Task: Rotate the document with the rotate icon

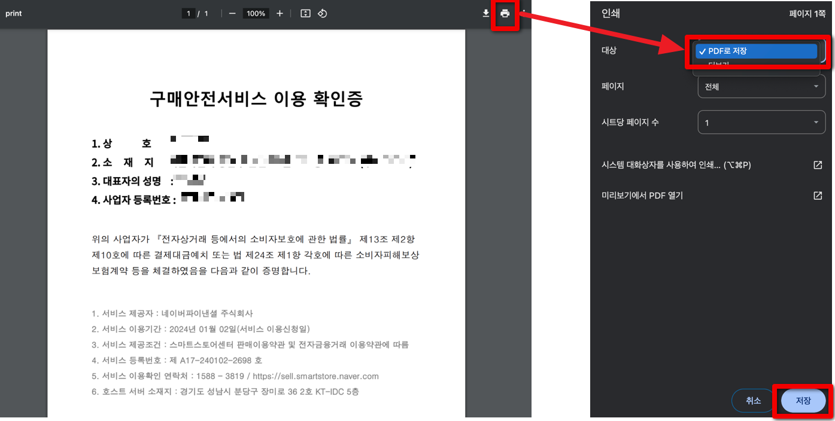Action: coord(322,13)
